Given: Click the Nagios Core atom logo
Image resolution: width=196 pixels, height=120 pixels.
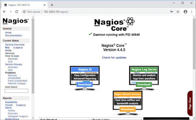Looking at the screenshot, I should pyautogui.click(x=130, y=21).
